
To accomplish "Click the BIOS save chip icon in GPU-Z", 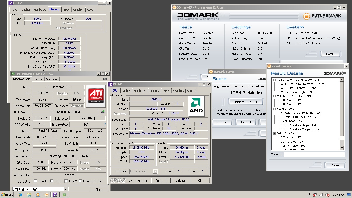I will (x=103, y=112).
